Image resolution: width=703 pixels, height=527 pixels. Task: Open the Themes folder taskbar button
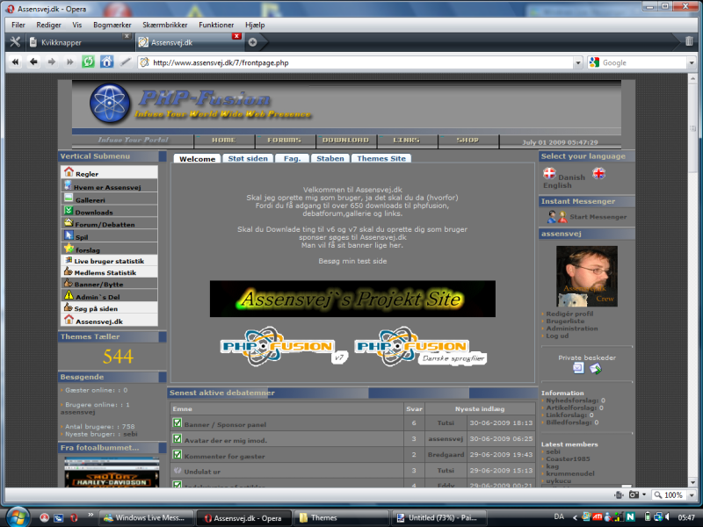pos(341,518)
